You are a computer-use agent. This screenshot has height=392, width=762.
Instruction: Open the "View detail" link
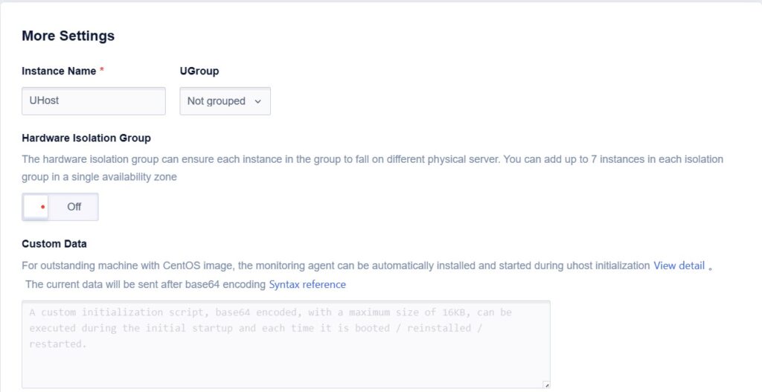[x=679, y=266]
